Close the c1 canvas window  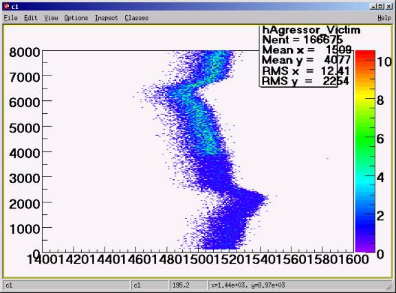point(389,7)
